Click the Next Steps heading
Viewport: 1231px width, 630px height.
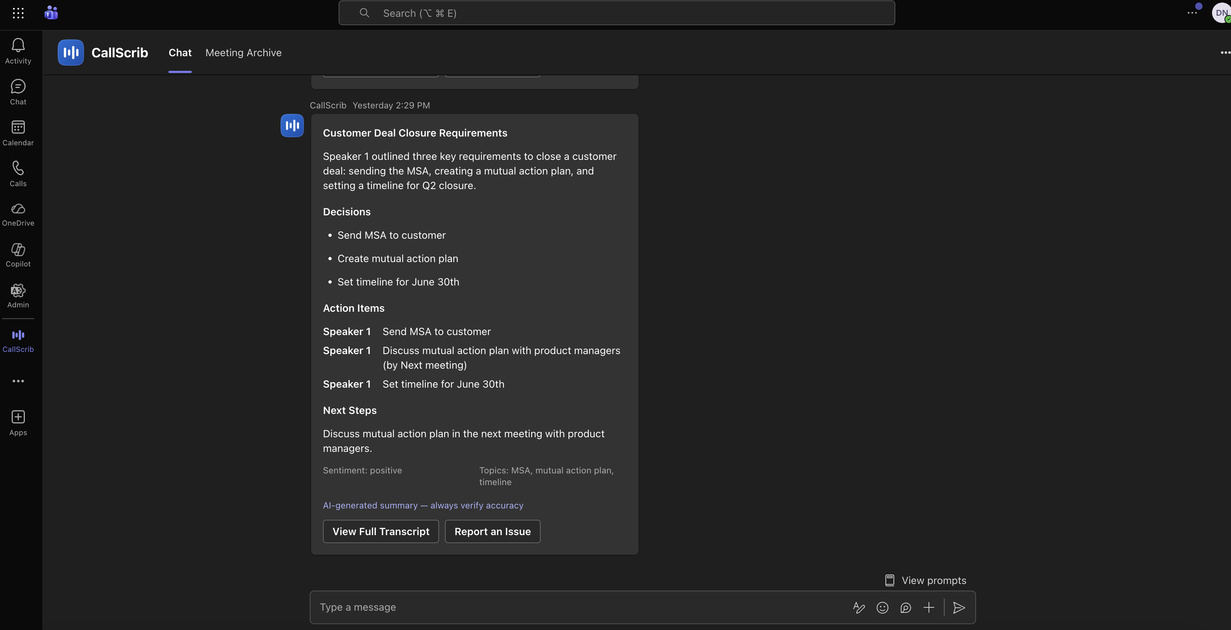(349, 410)
